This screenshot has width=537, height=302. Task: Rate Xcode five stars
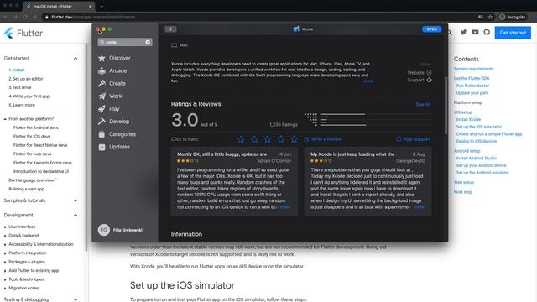pos(295,139)
